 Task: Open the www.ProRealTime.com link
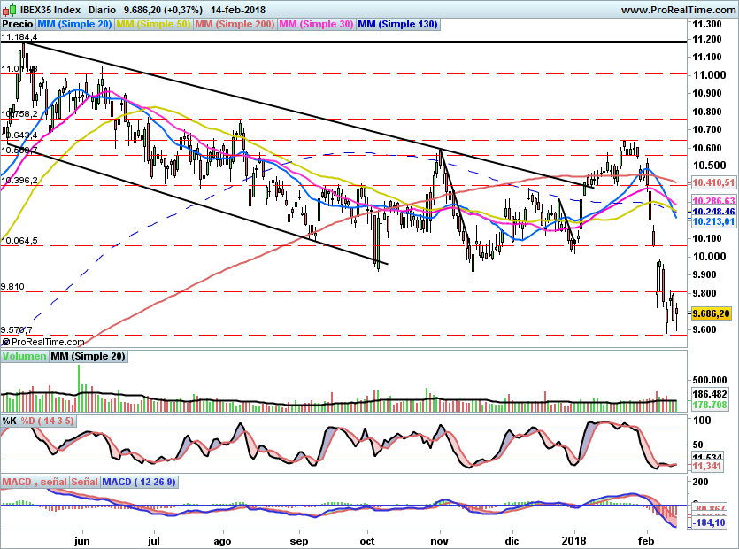pyautogui.click(x=677, y=9)
